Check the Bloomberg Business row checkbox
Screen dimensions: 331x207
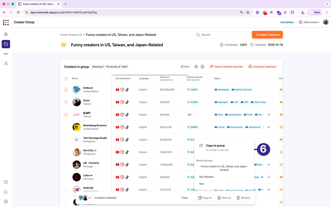[66, 127]
